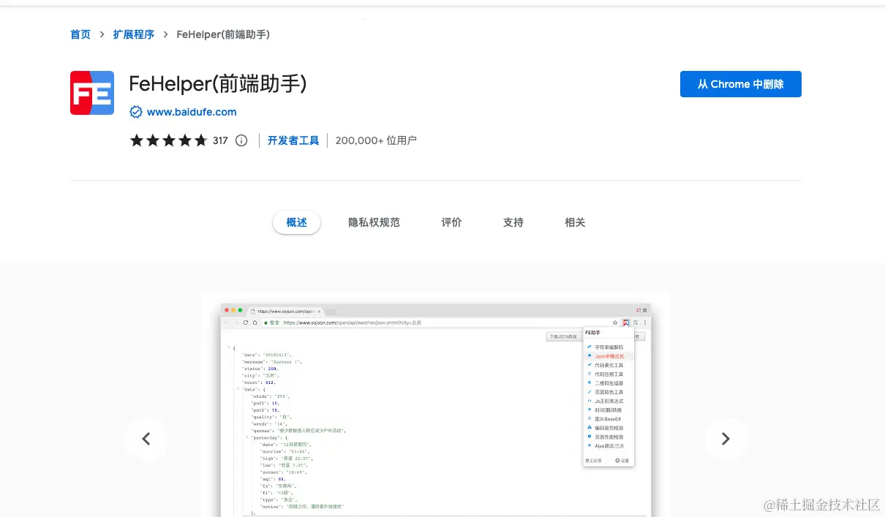This screenshot has height=517, width=885.
Task: Click the red Json串格式化 preview menu entry
Action: pyautogui.click(x=609, y=356)
